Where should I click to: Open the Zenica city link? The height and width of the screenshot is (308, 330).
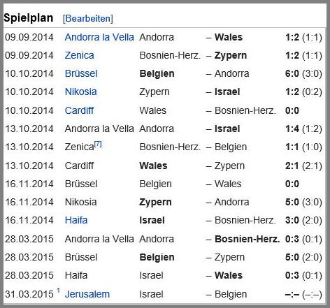pos(79,55)
